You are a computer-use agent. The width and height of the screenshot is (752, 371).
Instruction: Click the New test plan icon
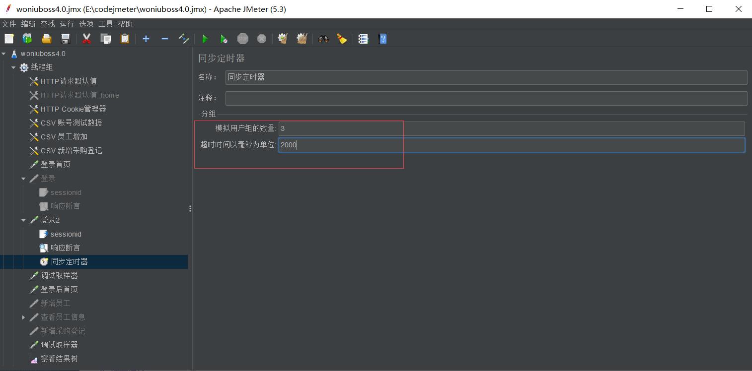(x=9, y=39)
